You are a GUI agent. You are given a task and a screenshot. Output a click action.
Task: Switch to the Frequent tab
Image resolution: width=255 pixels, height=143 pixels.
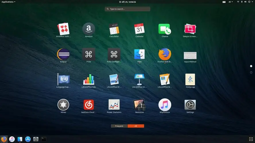coord(119,126)
